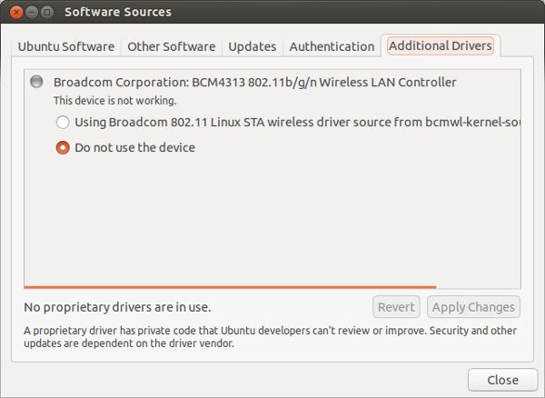Switch to the Ubuntu Software tab
Image resolution: width=545 pixels, height=398 pixels.
pos(66,46)
